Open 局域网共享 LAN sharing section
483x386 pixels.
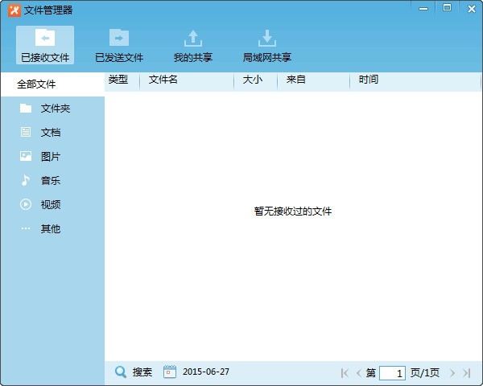[266, 45]
